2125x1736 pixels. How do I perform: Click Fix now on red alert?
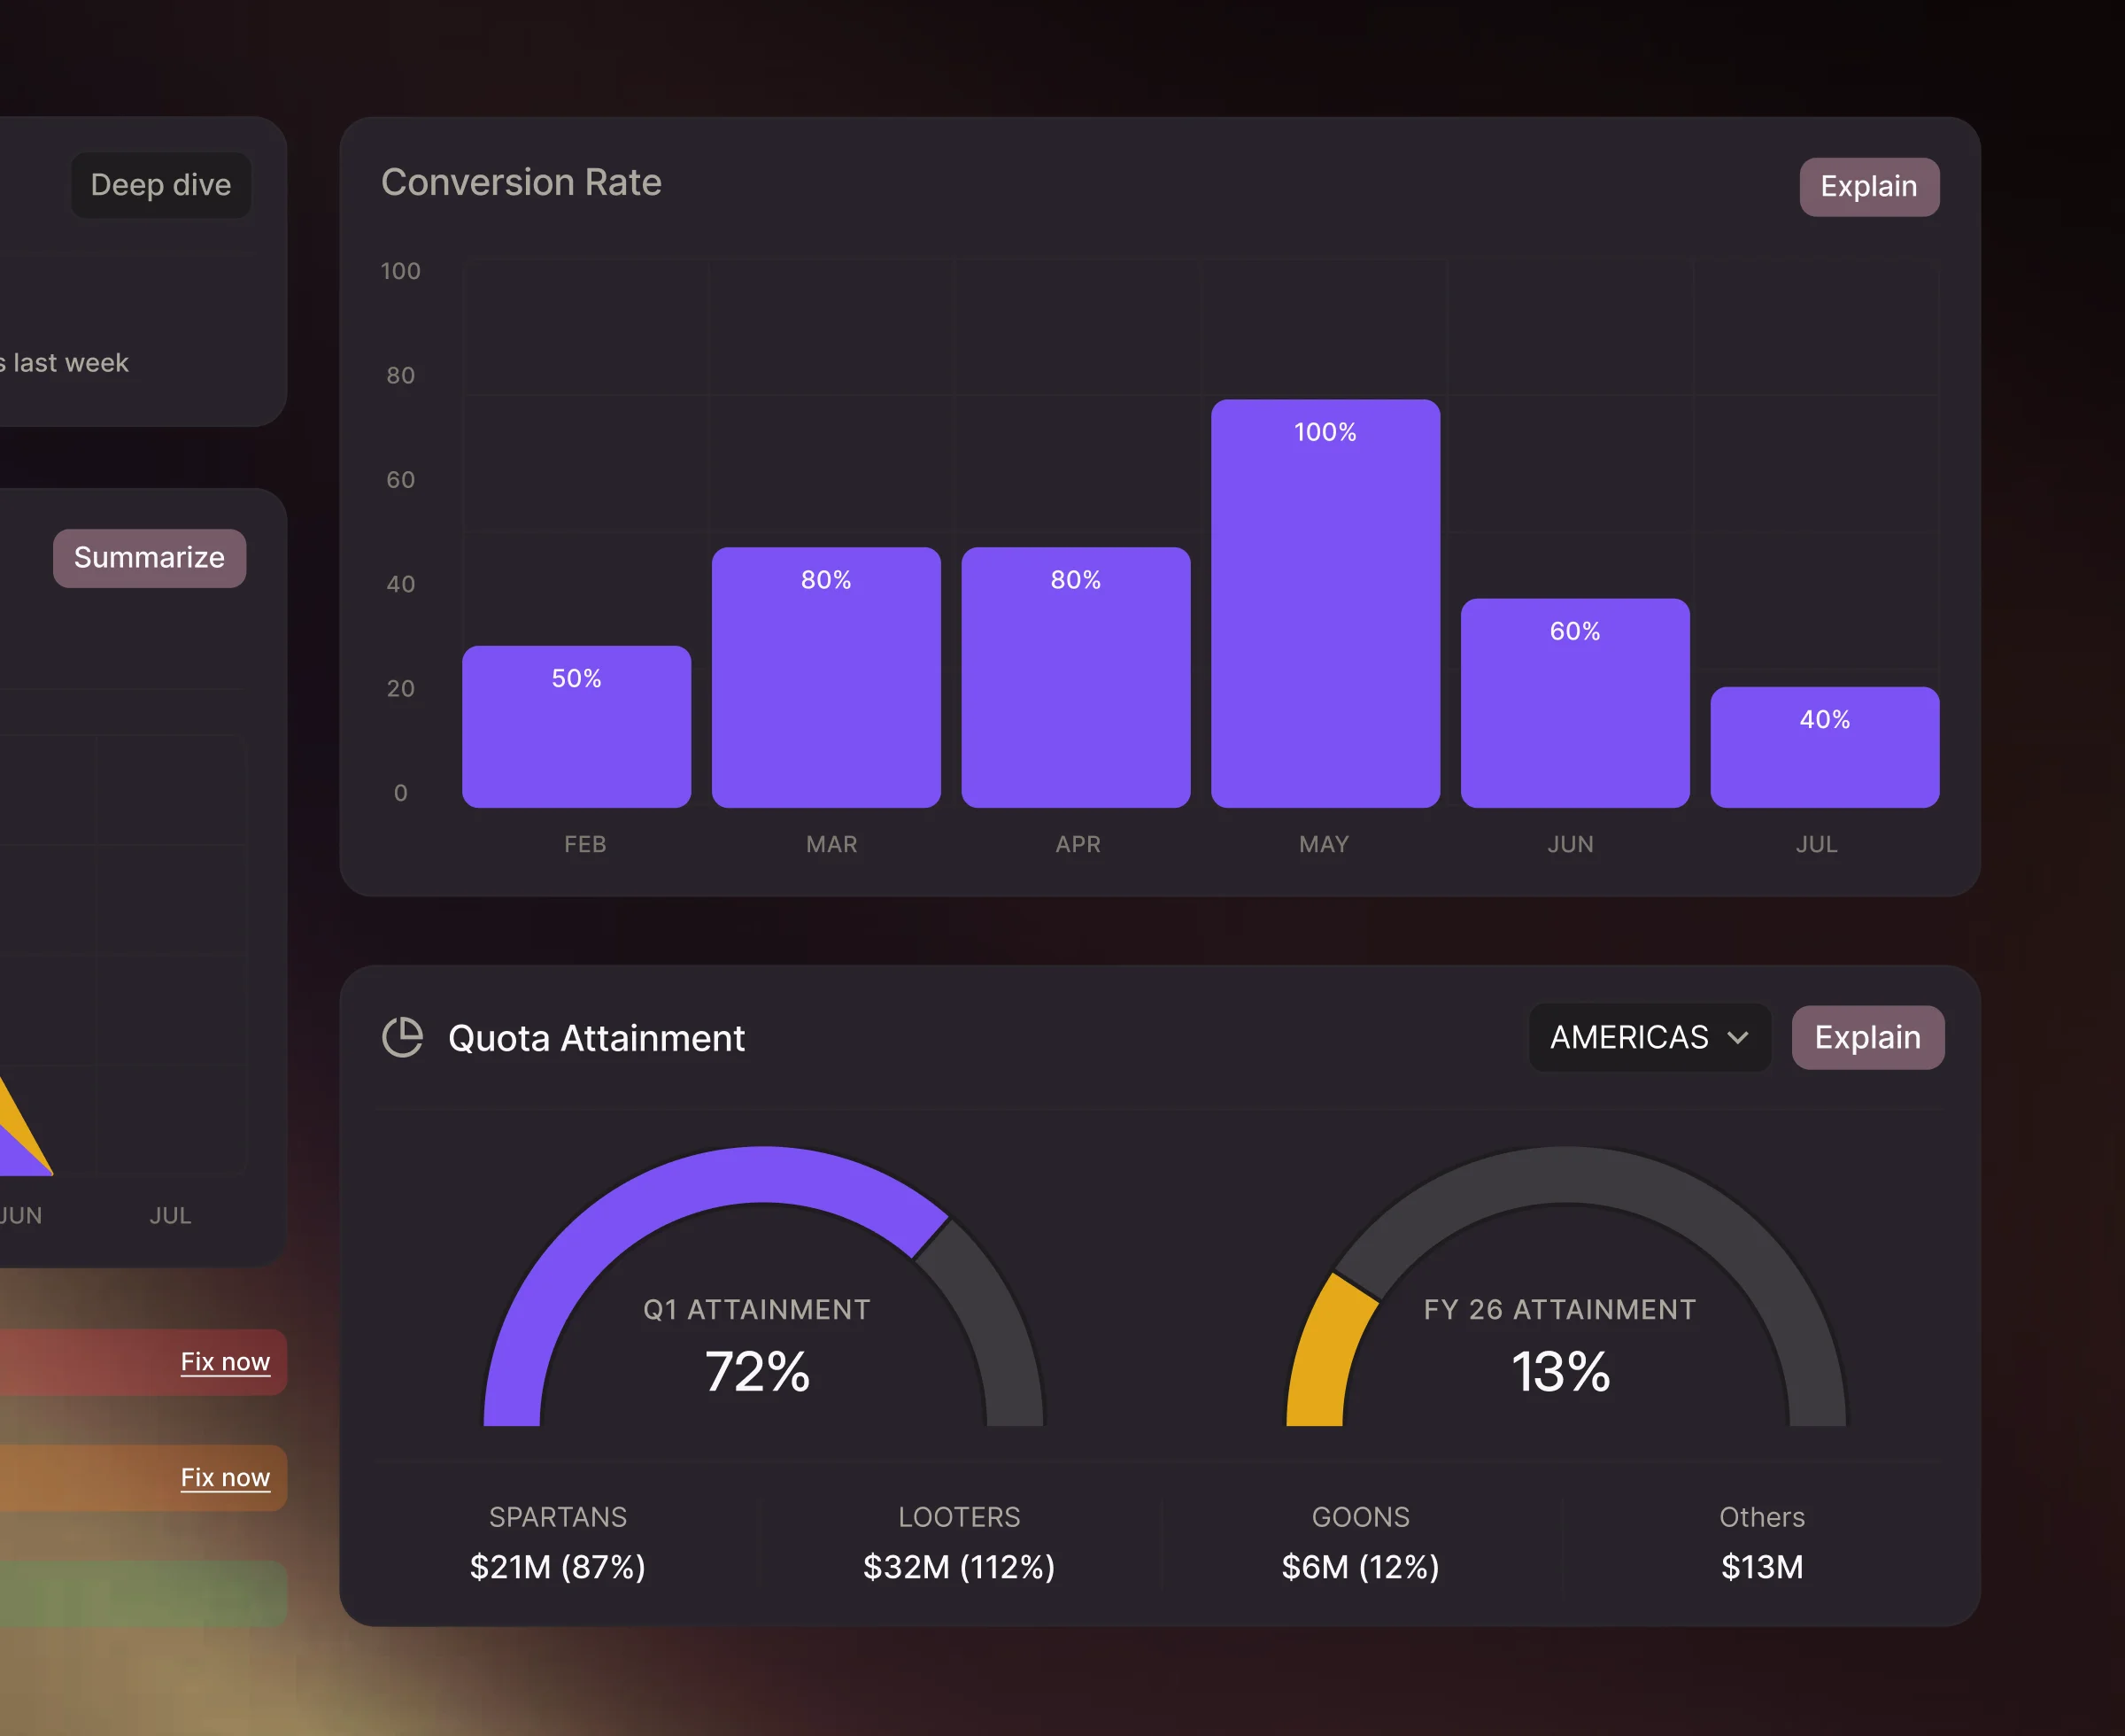(225, 1361)
